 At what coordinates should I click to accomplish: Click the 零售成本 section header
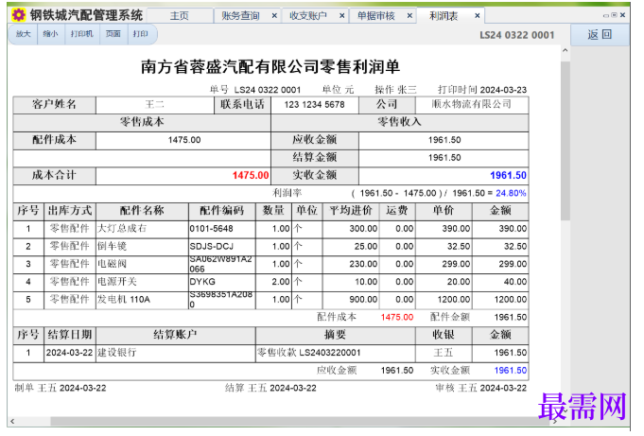click(142, 122)
